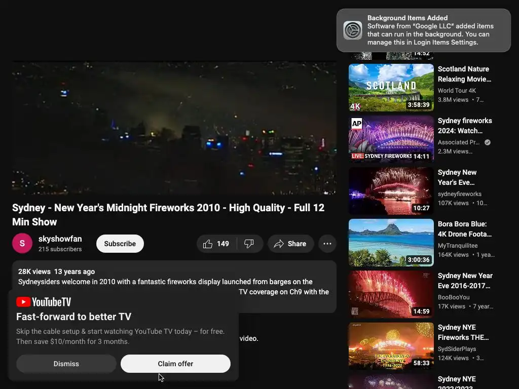Click the World Tour 4K channel name
This screenshot has width=519, height=389.
(x=457, y=91)
